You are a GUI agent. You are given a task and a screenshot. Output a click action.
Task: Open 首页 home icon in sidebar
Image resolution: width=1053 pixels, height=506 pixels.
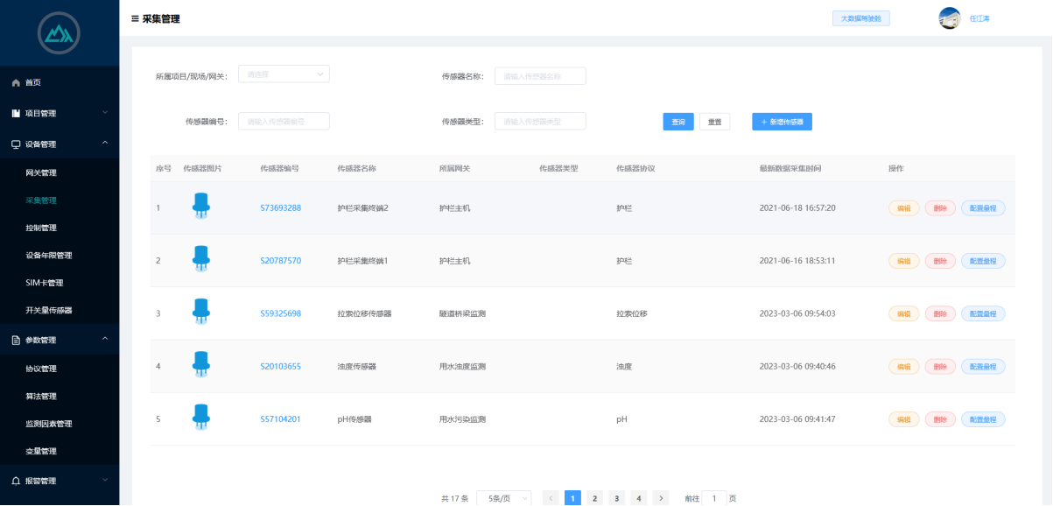click(16, 82)
